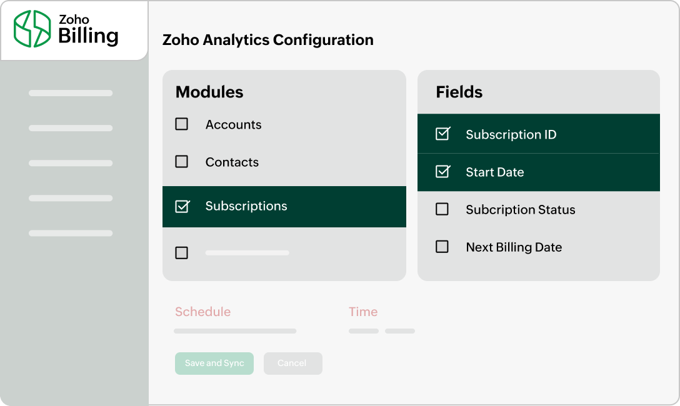Deselect the Subscription ID field checkbox
Viewport: 680px width, 406px height.
442,134
